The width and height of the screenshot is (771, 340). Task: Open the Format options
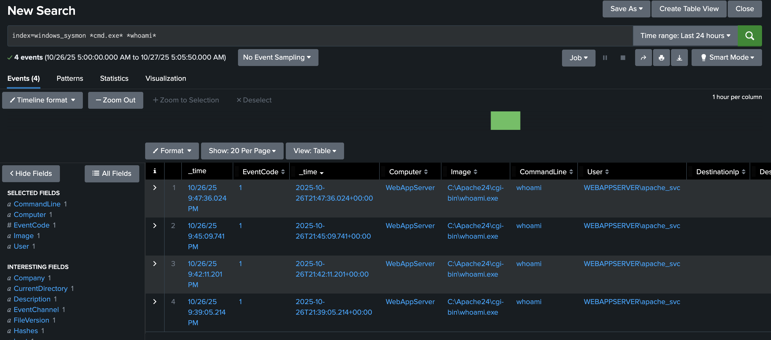coord(172,151)
